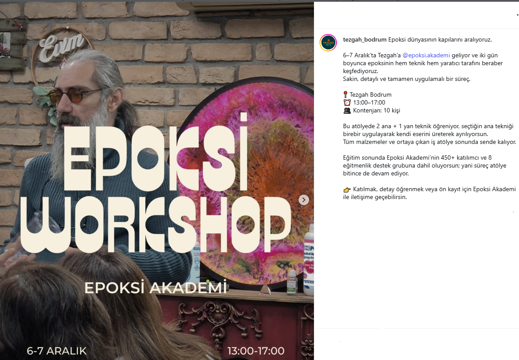The width and height of the screenshot is (519, 360).
Task: Click the more options dot at top right
Action: [517, 15]
